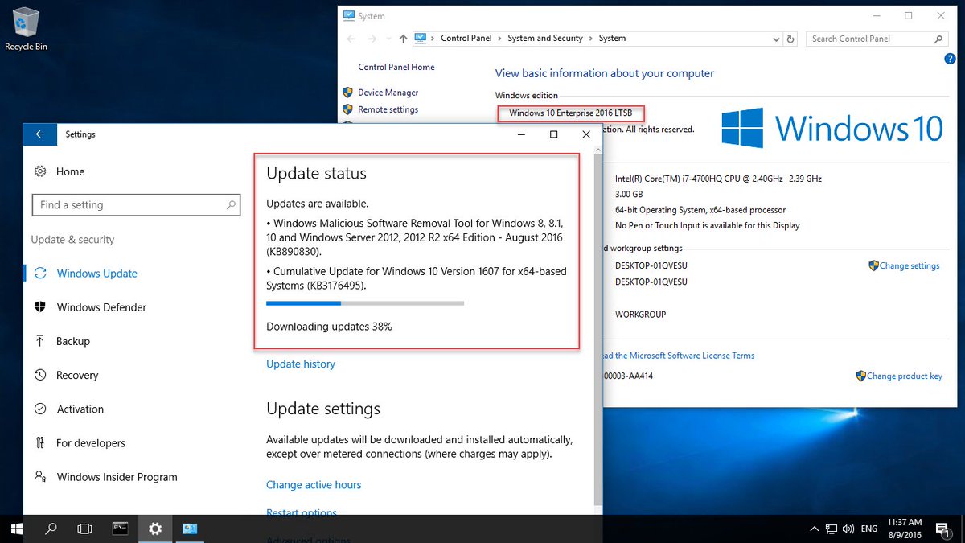965x543 pixels.
Task: Click the up arrow in System window navigation
Action: click(x=403, y=39)
